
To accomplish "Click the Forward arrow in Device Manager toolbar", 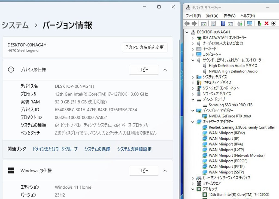I will coord(194,23).
